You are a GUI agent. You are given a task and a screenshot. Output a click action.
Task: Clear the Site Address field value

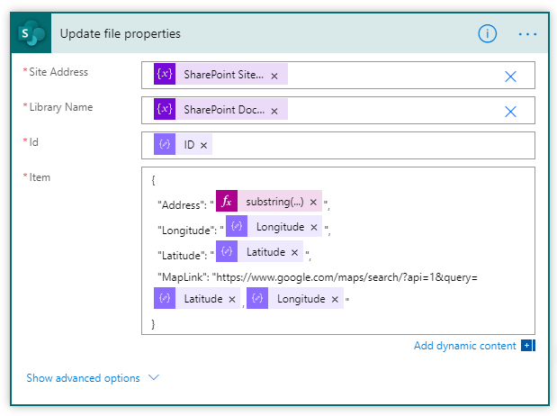tap(510, 76)
